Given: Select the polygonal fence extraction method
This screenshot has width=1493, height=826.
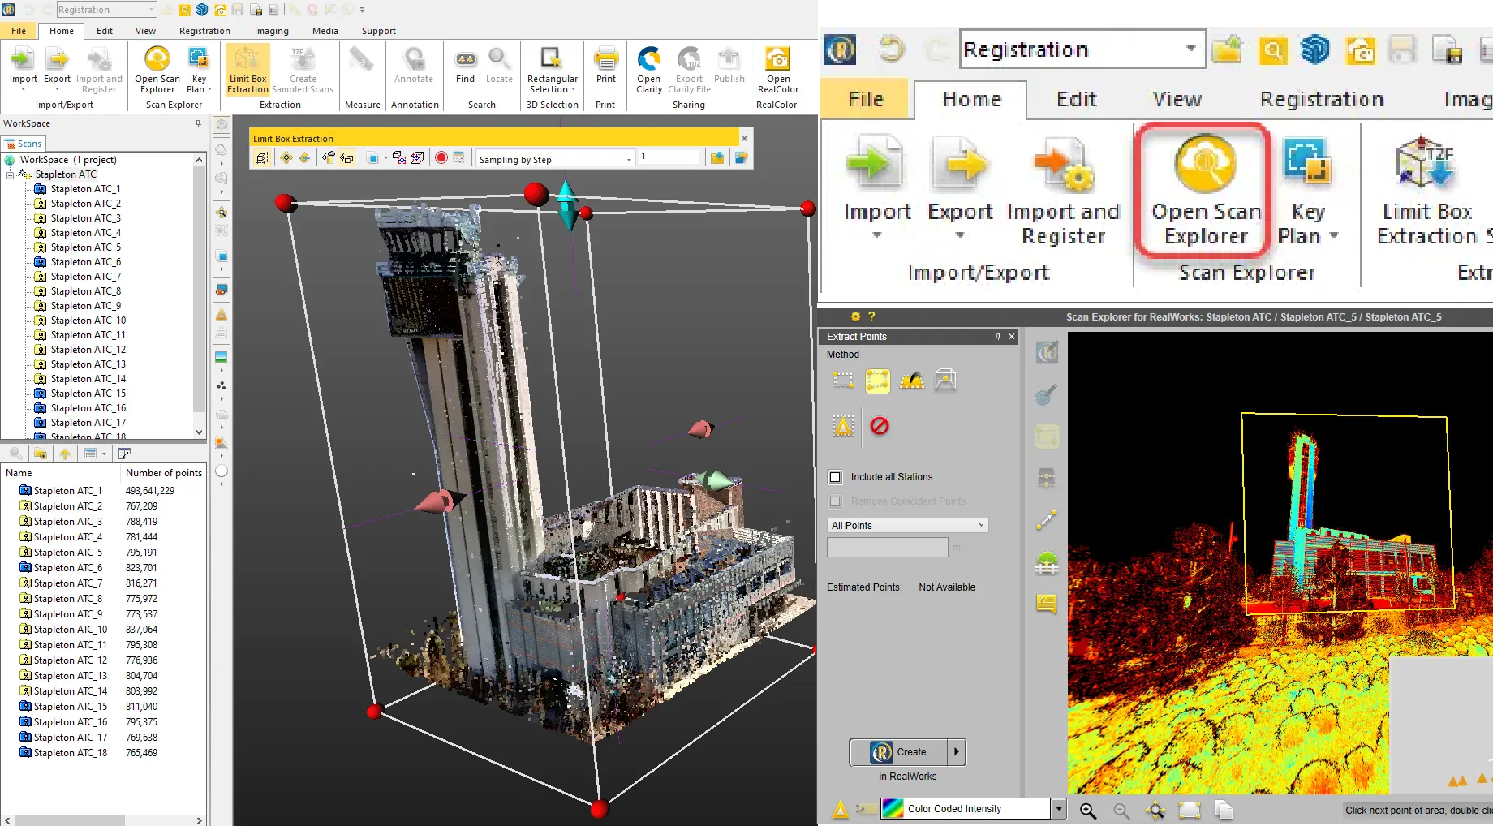Looking at the screenshot, I should 877,380.
